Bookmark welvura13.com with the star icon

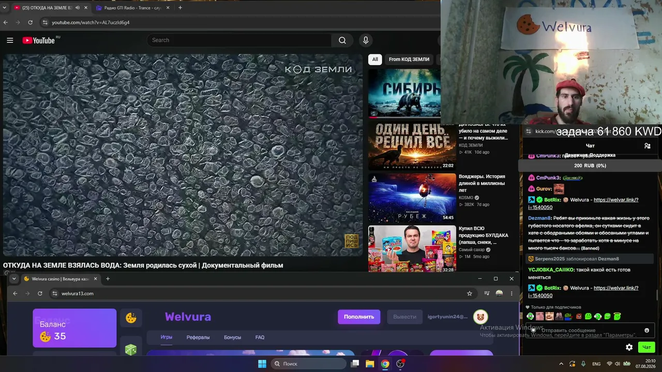(470, 293)
